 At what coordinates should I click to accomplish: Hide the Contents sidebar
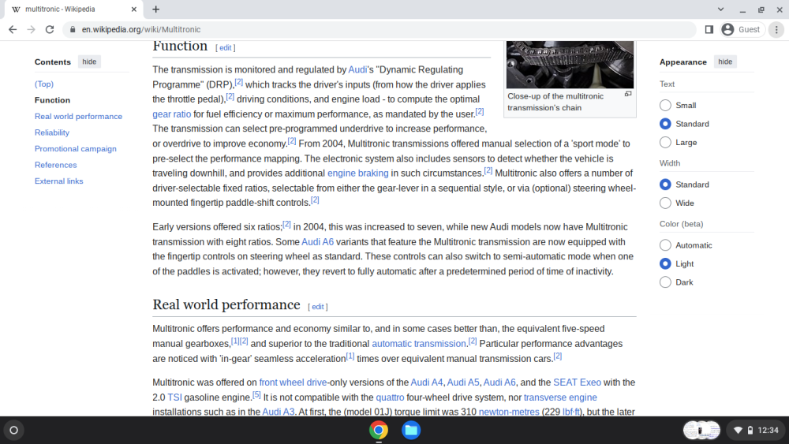point(90,62)
